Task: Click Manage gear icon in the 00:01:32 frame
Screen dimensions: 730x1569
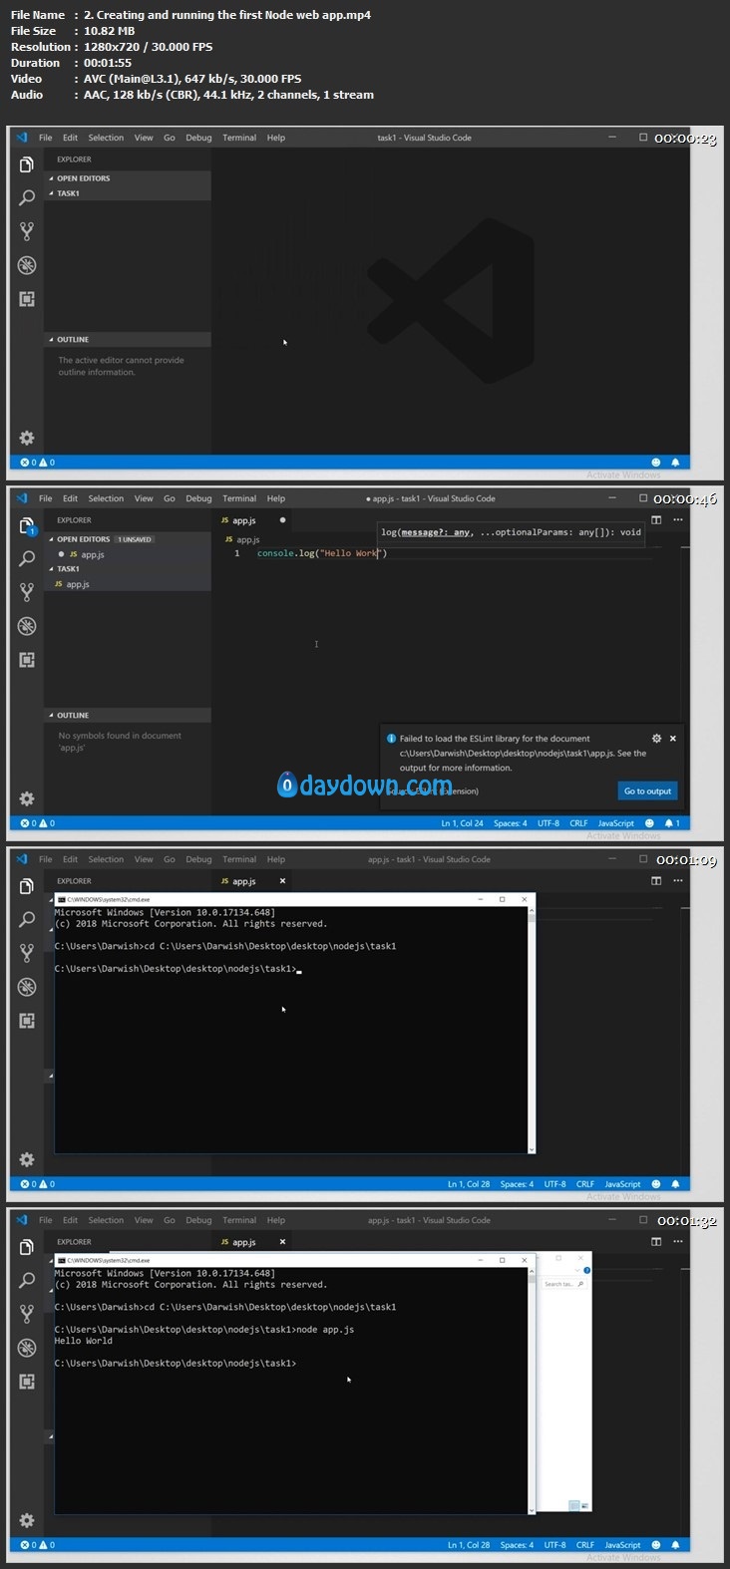Action: pos(27,1520)
